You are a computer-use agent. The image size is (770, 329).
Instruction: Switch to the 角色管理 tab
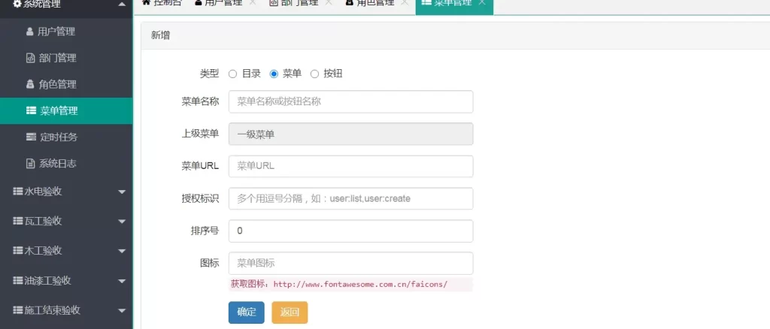tap(370, 3)
